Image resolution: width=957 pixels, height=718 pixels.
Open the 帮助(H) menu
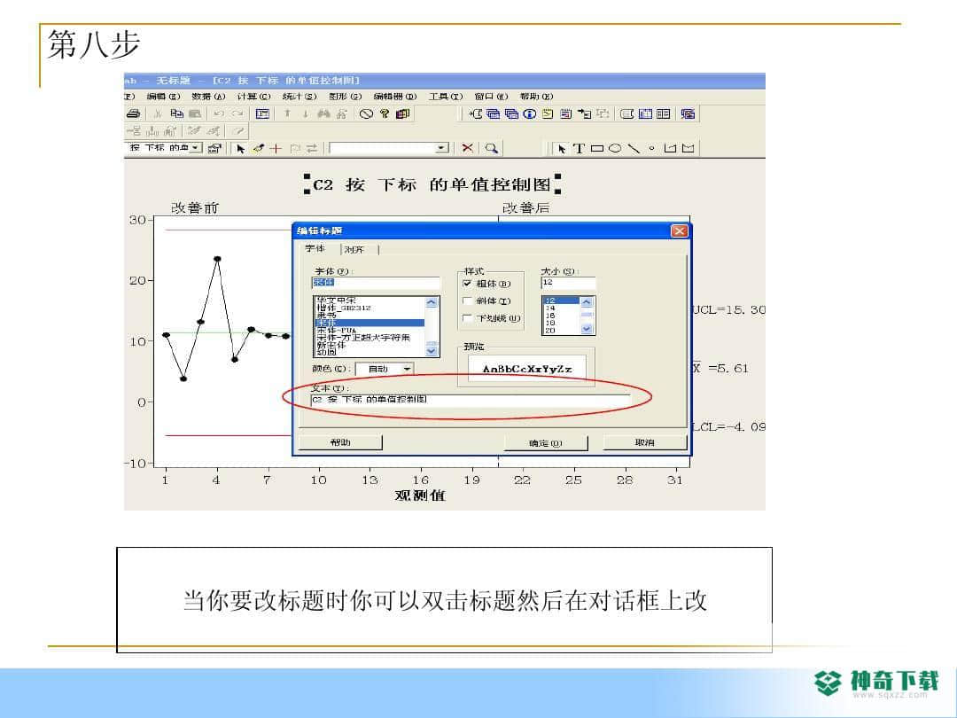pos(536,97)
